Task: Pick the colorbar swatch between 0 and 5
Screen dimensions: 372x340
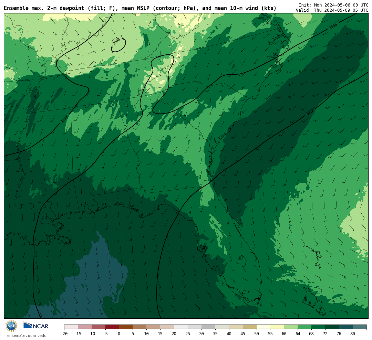Action: tap(125, 327)
